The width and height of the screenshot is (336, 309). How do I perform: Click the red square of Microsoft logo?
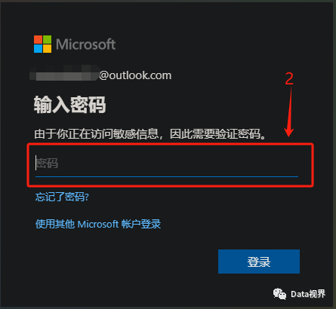click(x=38, y=39)
